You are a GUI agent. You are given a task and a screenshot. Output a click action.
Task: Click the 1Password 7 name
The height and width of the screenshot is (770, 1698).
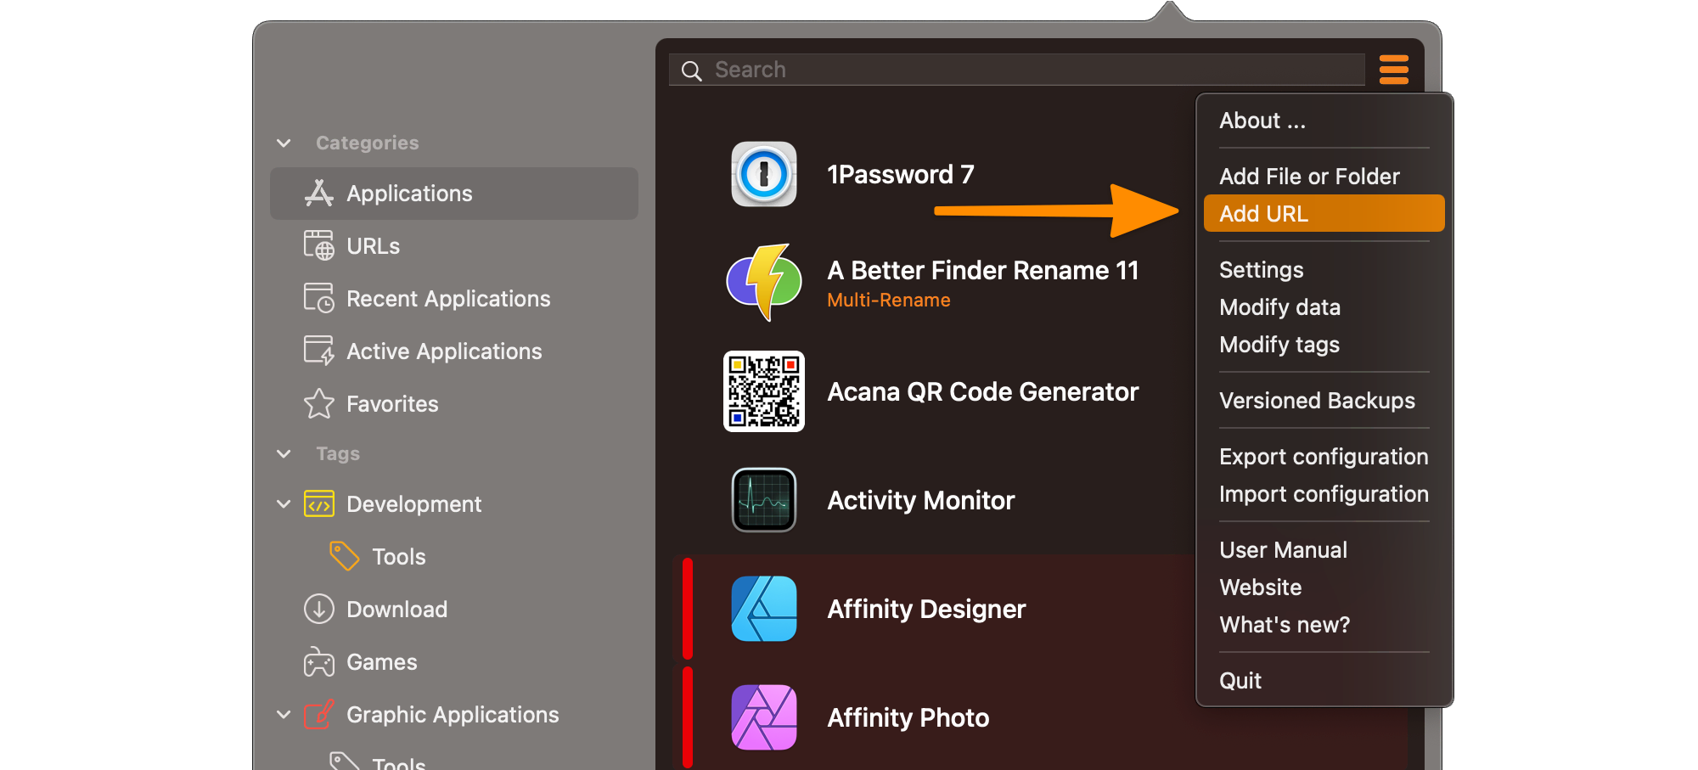coord(901,174)
